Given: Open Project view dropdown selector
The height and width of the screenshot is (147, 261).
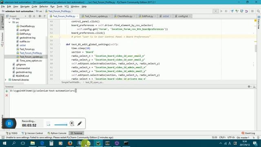Looking at the screenshot, I should pos(25,16).
